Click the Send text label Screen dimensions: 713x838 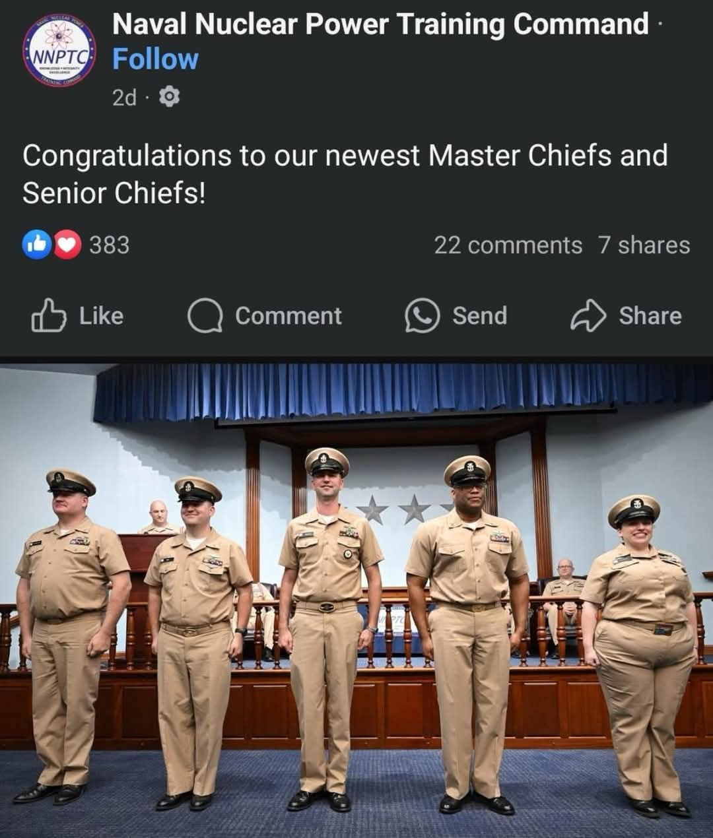479,315
